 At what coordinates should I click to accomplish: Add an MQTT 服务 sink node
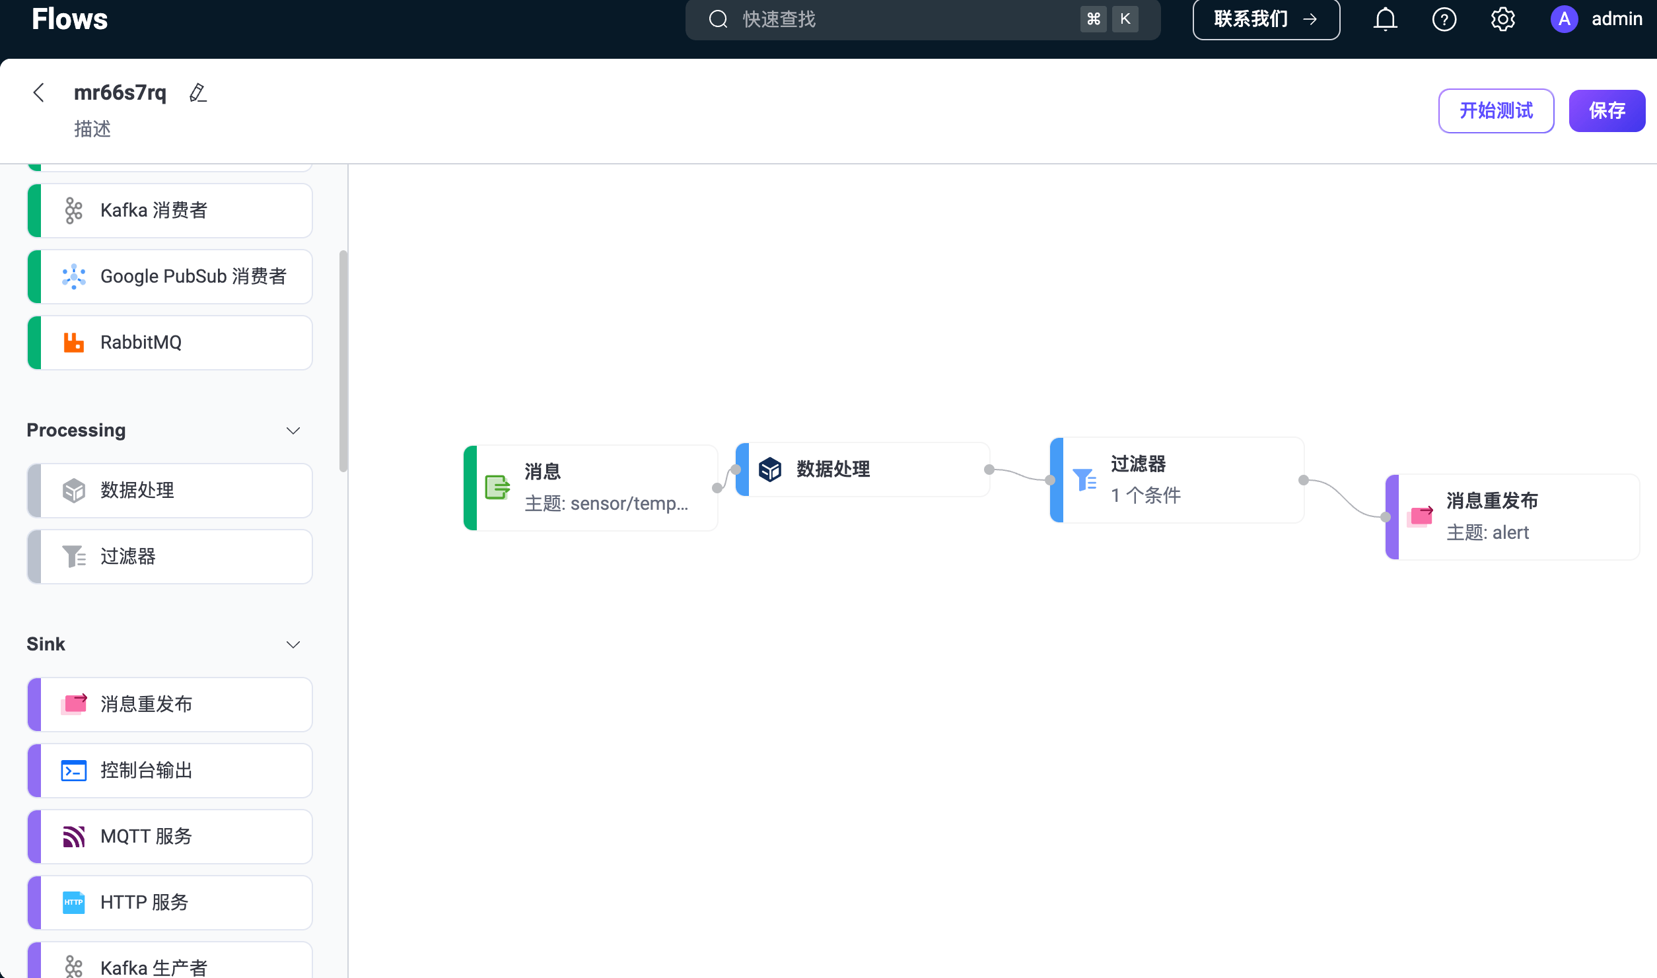(169, 836)
